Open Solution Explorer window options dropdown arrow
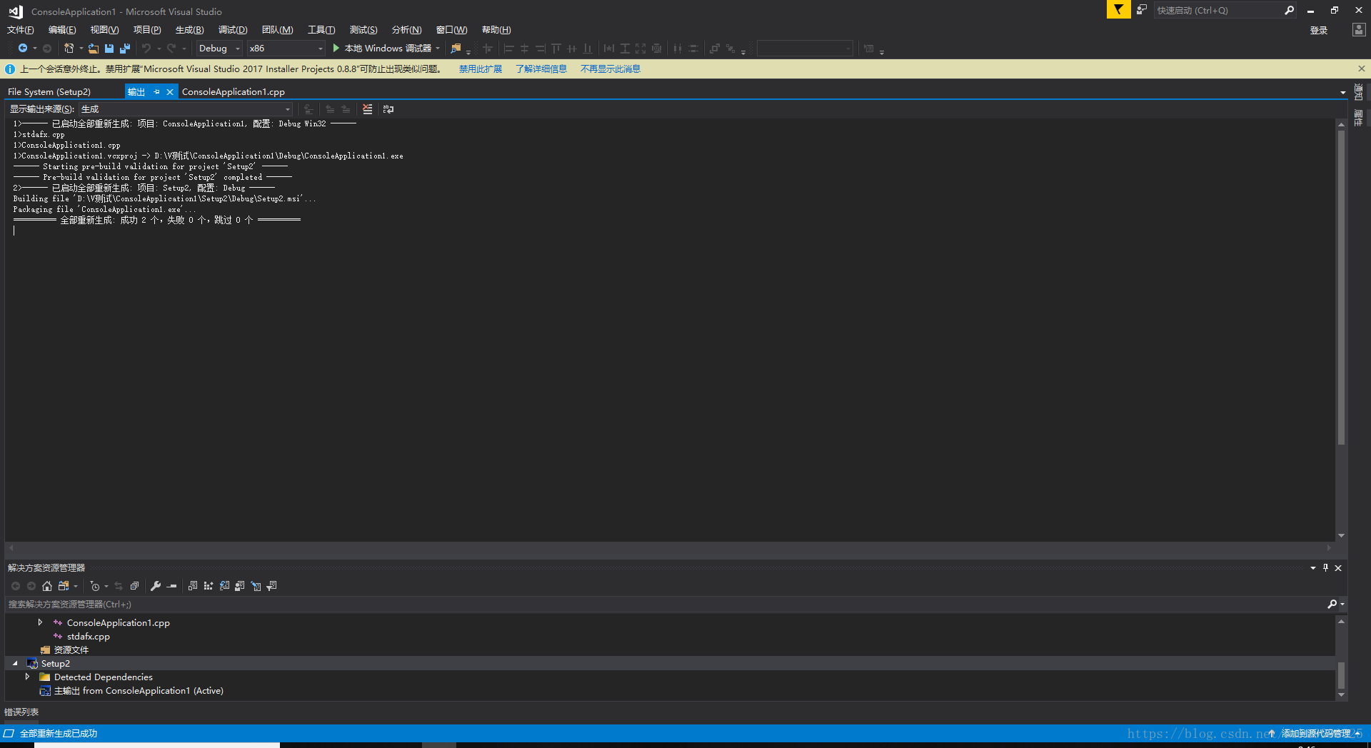Screen dimensions: 1371x748 click(1312, 567)
